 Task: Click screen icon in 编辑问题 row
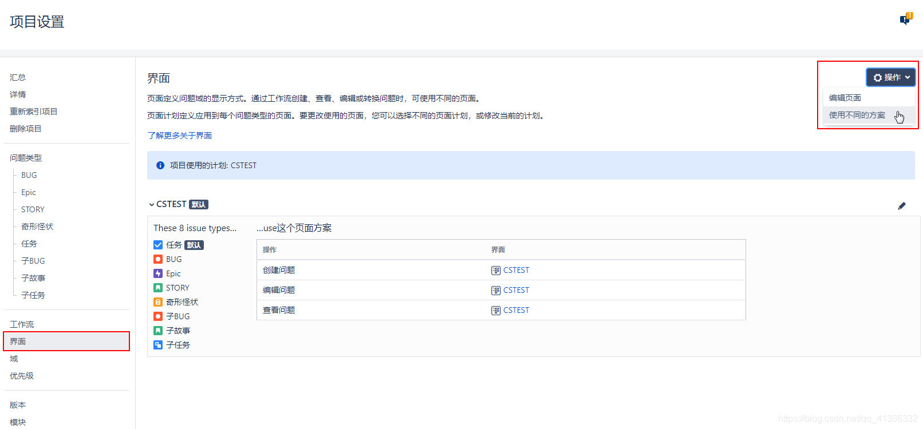click(496, 291)
